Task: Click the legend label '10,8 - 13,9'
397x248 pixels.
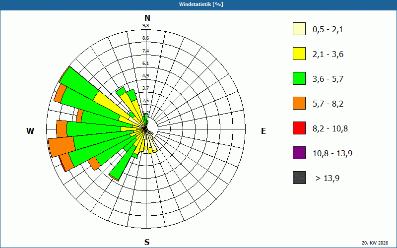Action: (x=332, y=154)
